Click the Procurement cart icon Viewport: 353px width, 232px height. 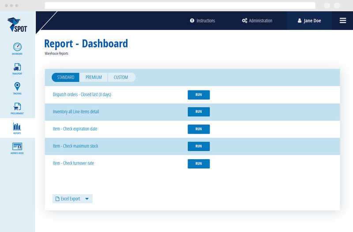pyautogui.click(x=17, y=107)
